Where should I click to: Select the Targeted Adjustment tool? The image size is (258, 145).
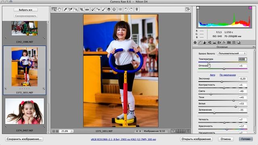(x=76, y=9)
